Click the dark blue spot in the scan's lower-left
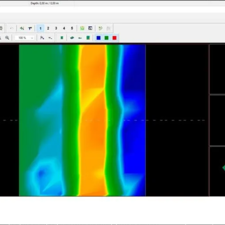Screen dimensions: 225x225 (41, 173)
